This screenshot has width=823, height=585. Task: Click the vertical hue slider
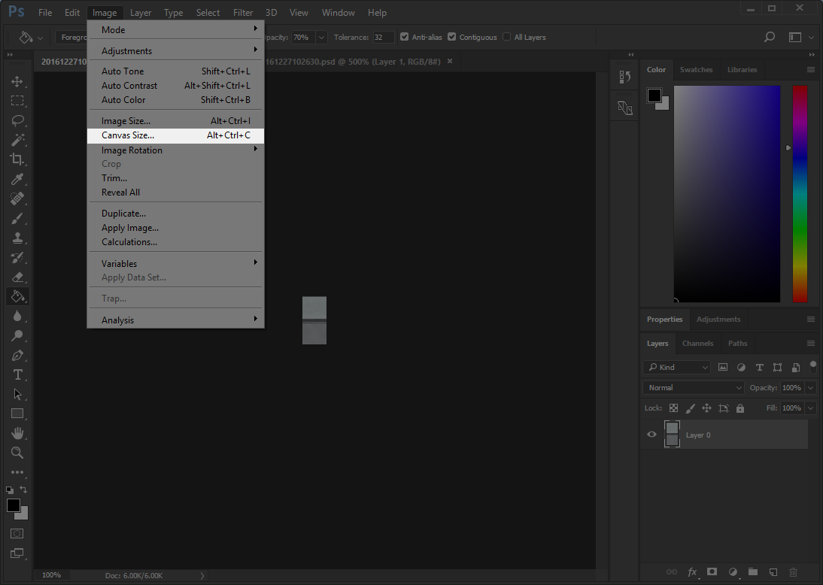(x=800, y=194)
